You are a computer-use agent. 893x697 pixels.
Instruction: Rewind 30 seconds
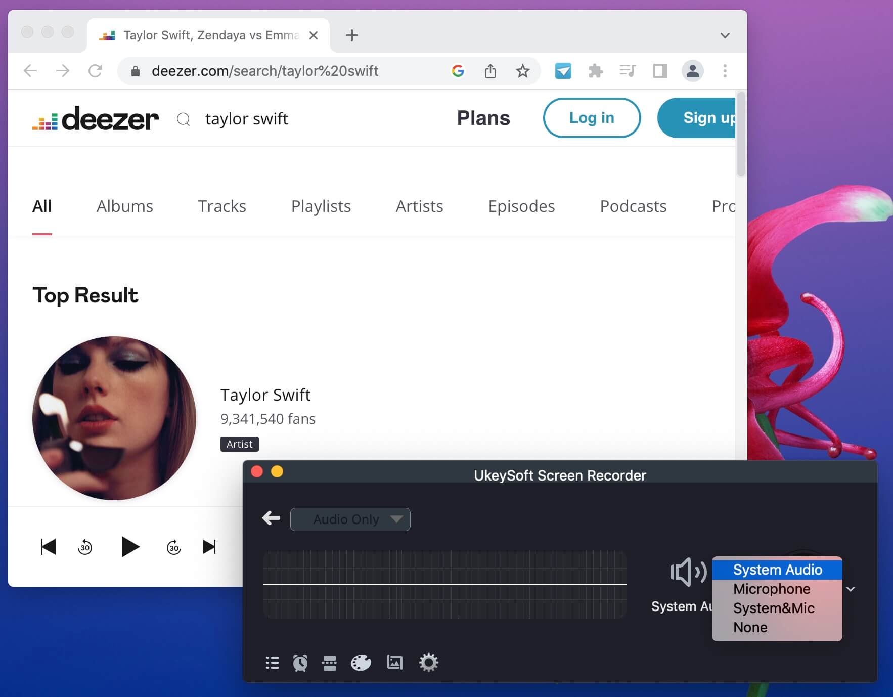pos(85,547)
